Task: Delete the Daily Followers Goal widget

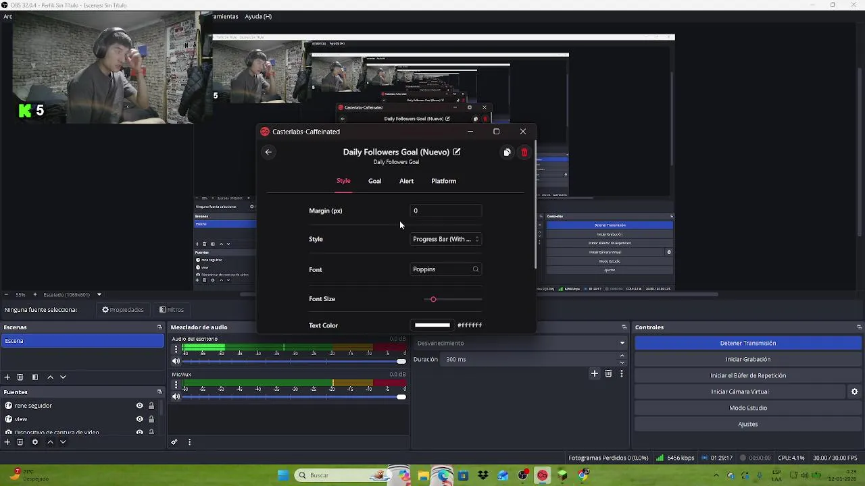Action: point(524,153)
